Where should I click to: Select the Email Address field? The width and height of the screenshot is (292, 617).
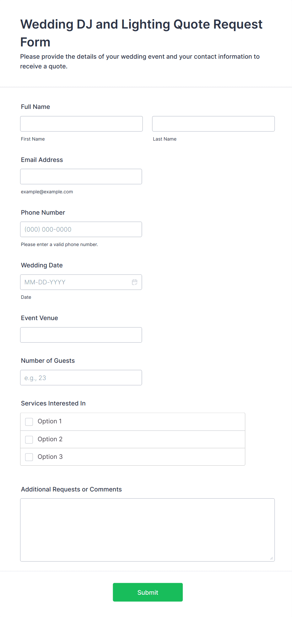(81, 177)
